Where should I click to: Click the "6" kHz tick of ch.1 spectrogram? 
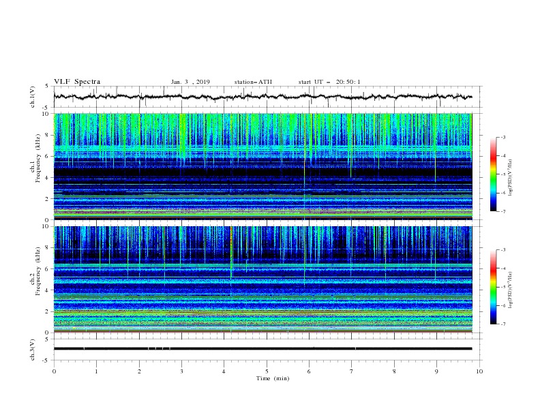point(47,156)
